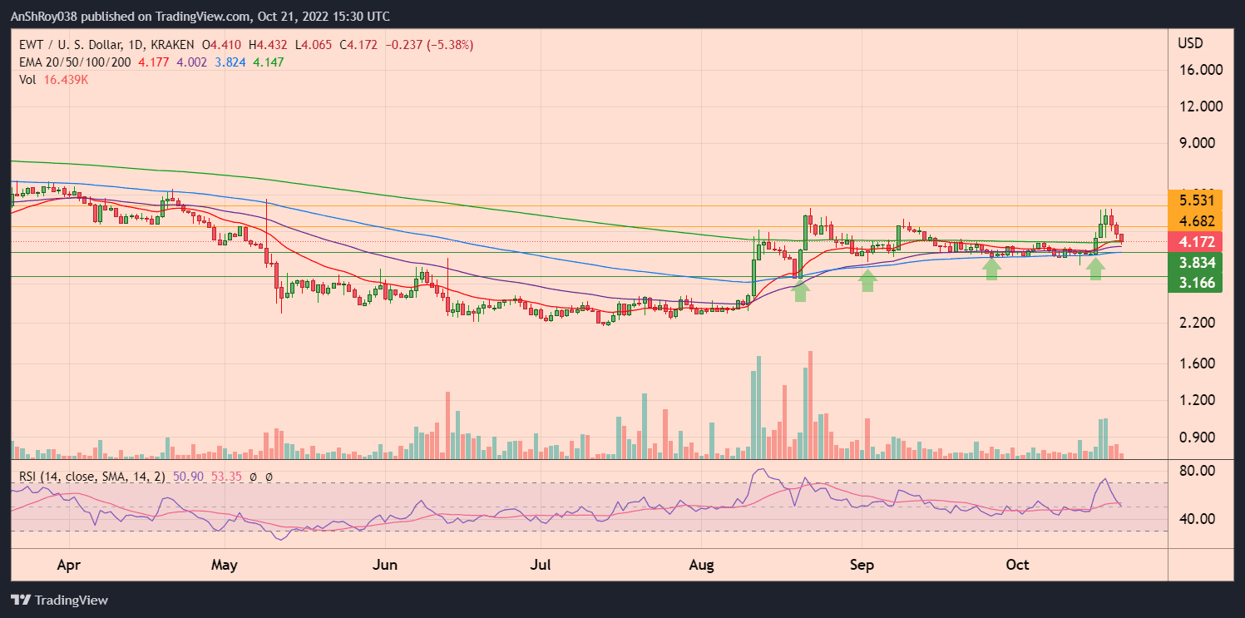Click the Oct label on time axis

[1017, 565]
